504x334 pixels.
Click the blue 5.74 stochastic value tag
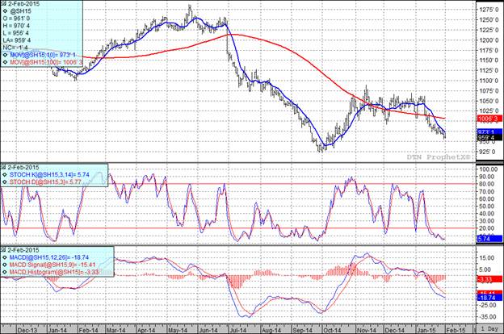coord(489,239)
